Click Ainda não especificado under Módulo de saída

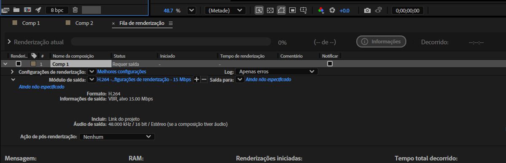42,87
